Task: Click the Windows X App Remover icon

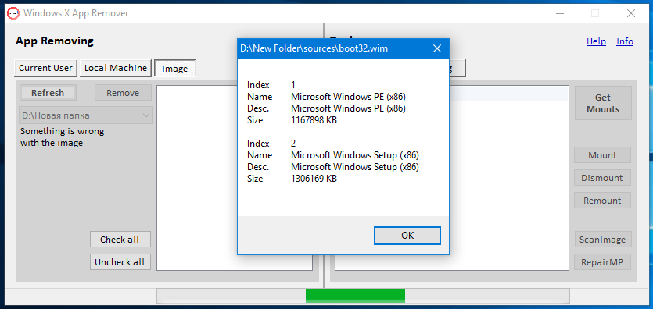Action: pos(13,13)
